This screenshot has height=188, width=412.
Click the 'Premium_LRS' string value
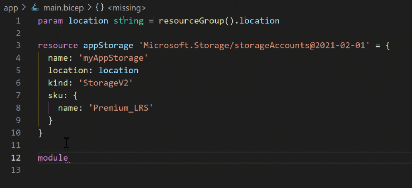coord(123,108)
